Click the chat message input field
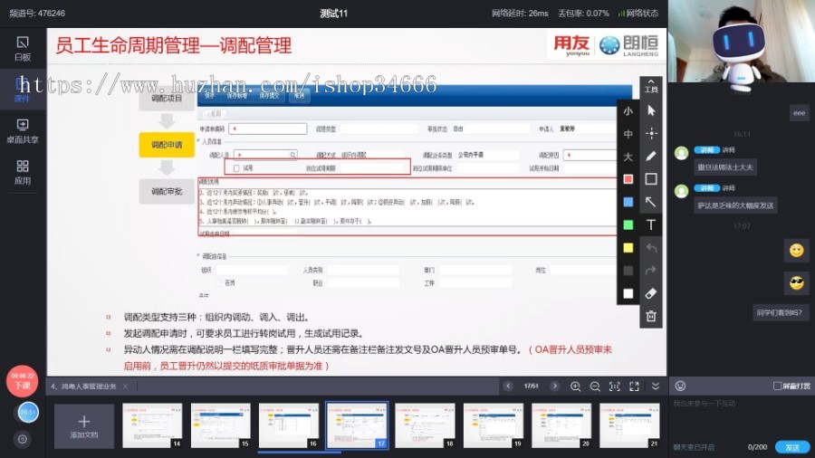The height and width of the screenshot is (458, 815). (742, 418)
